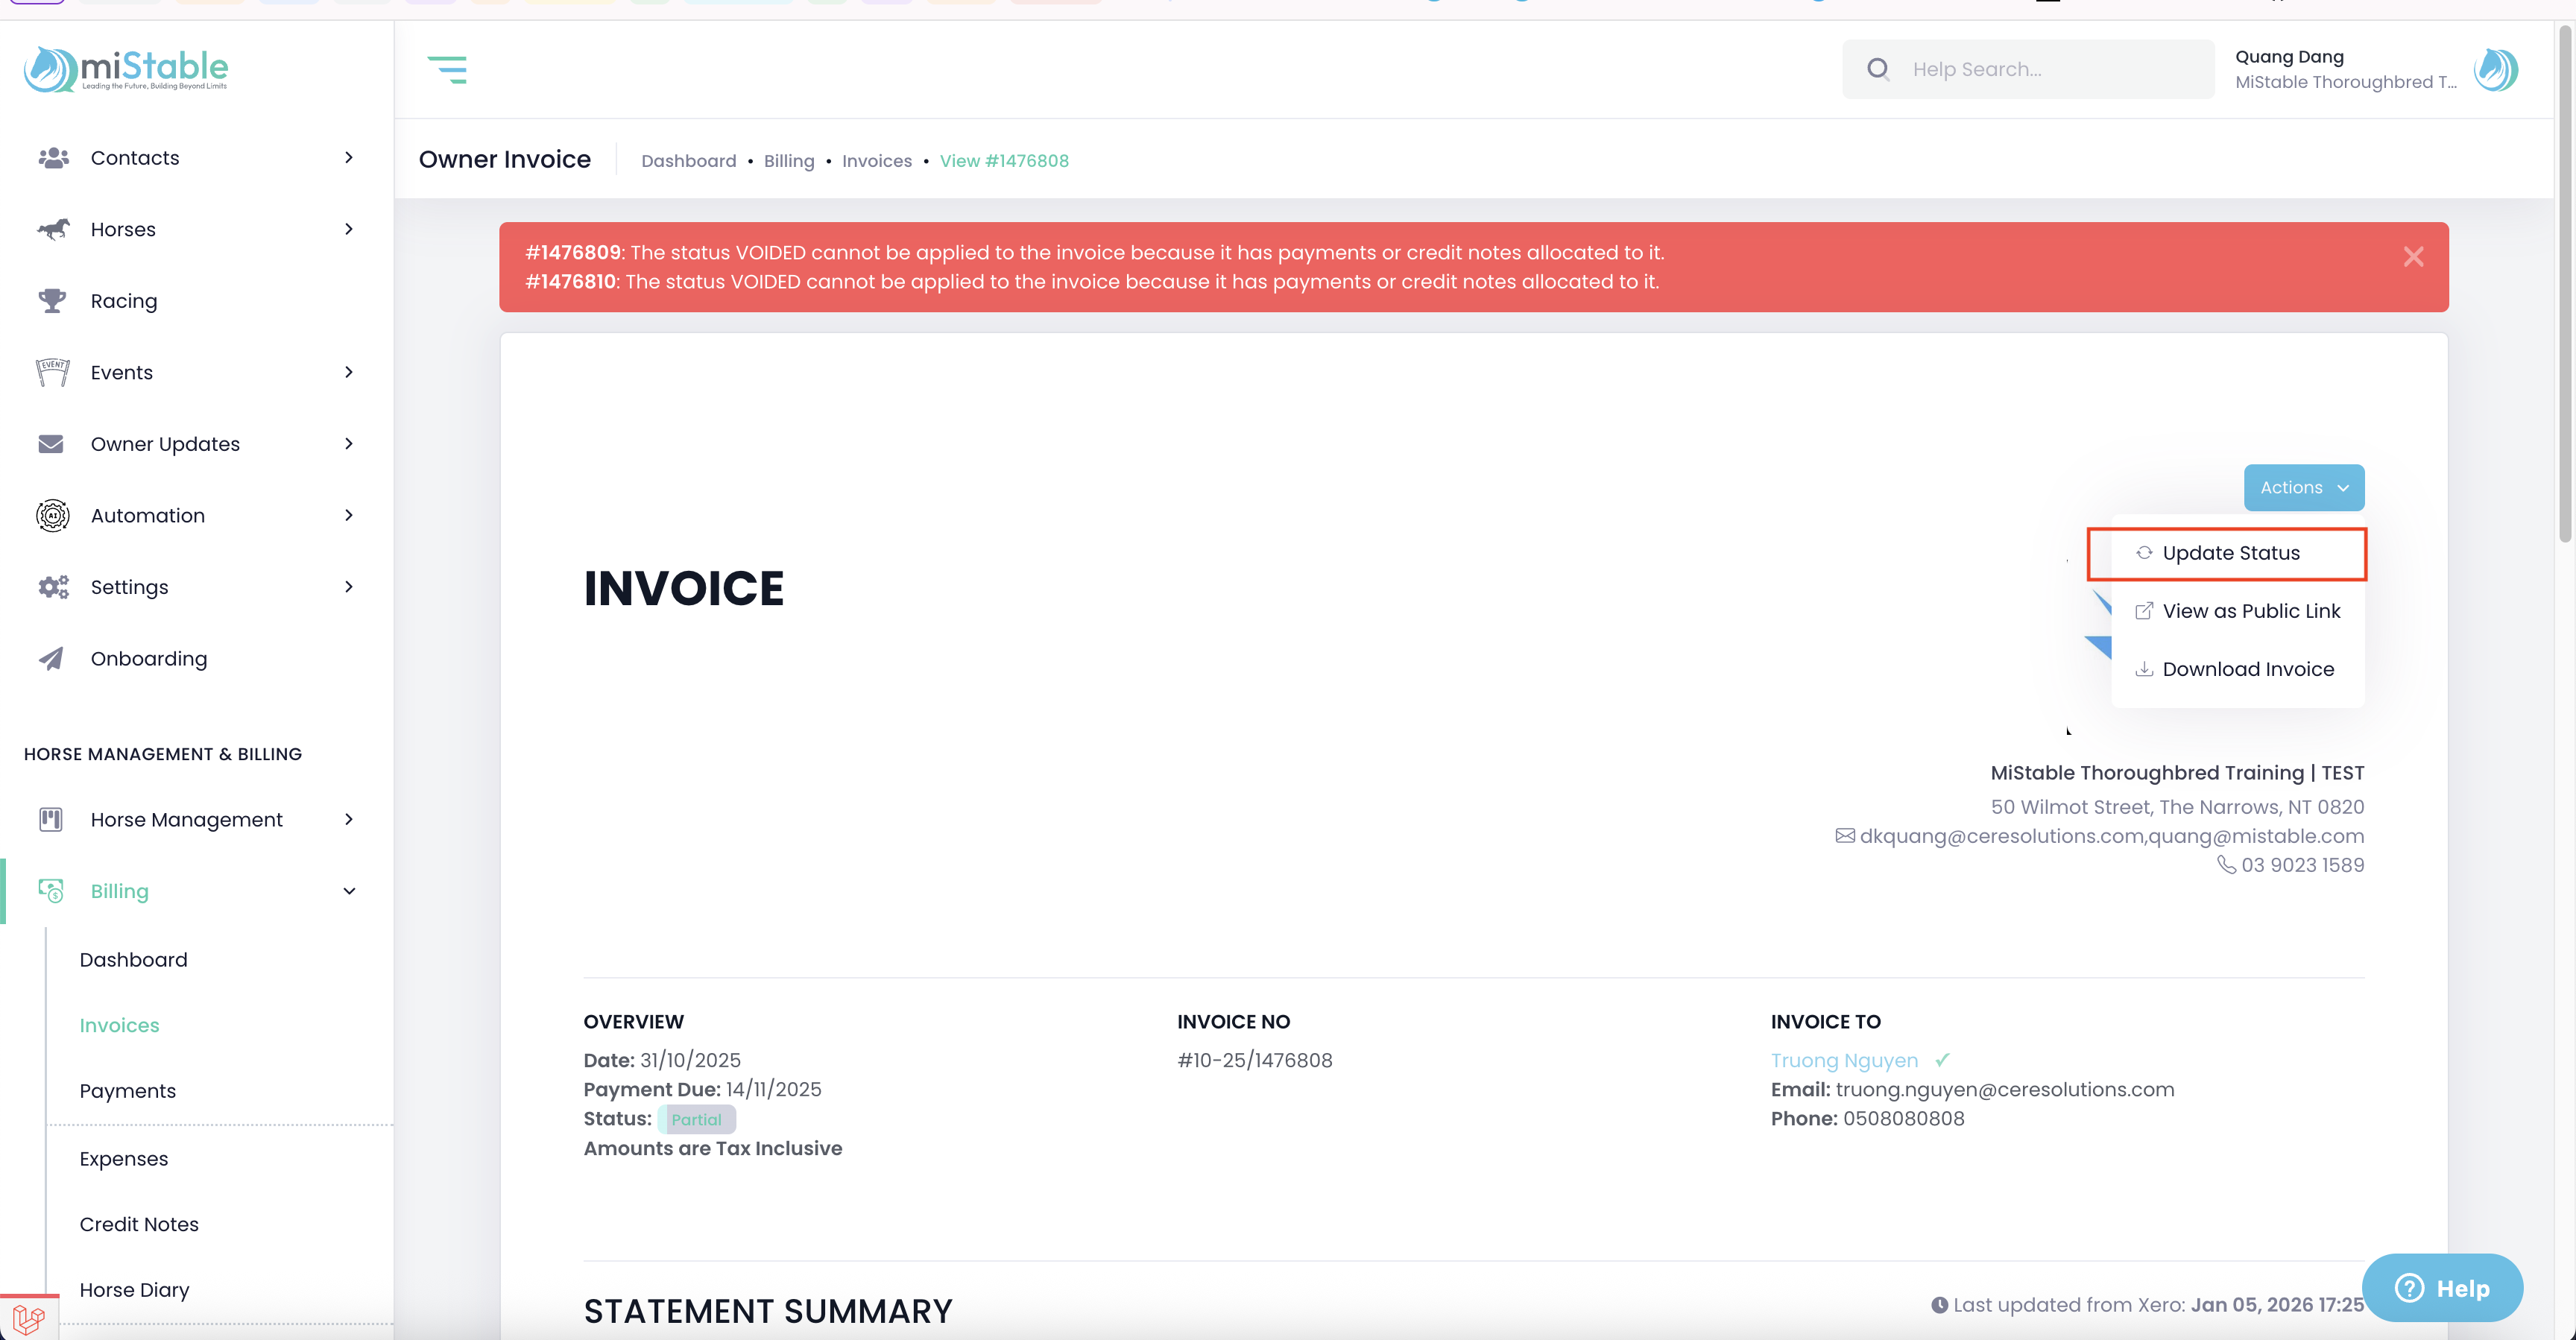Click the Racing trophy icon
2576x1340 pixels.
click(x=52, y=300)
